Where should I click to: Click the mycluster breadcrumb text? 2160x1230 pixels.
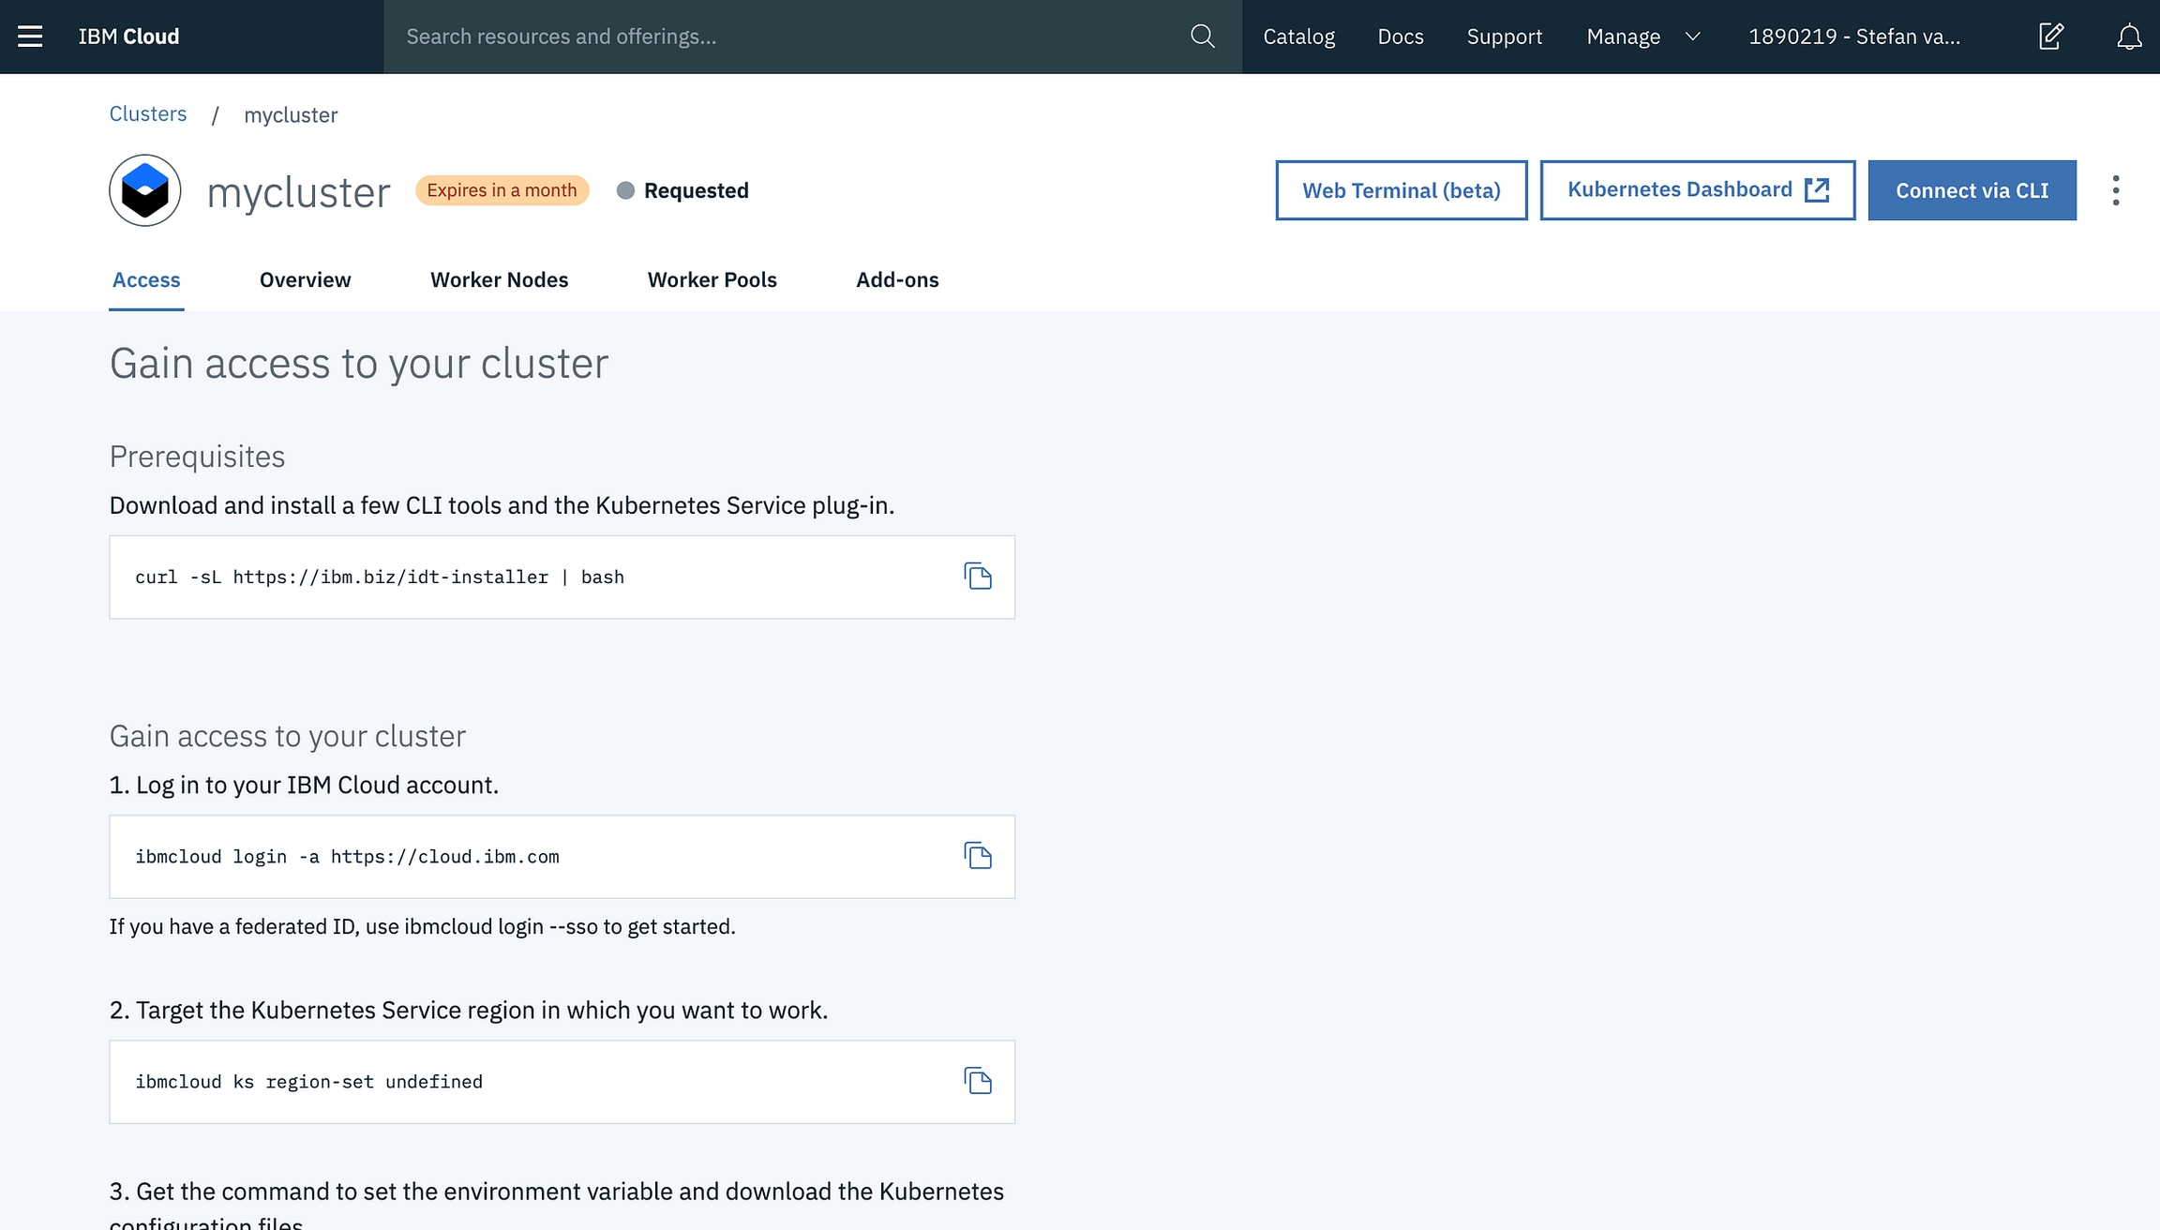pyautogui.click(x=291, y=114)
